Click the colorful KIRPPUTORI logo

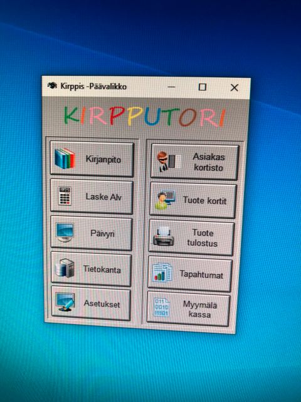(145, 117)
